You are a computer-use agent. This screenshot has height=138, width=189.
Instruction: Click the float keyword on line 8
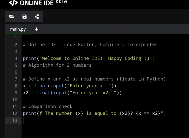(x=41, y=86)
